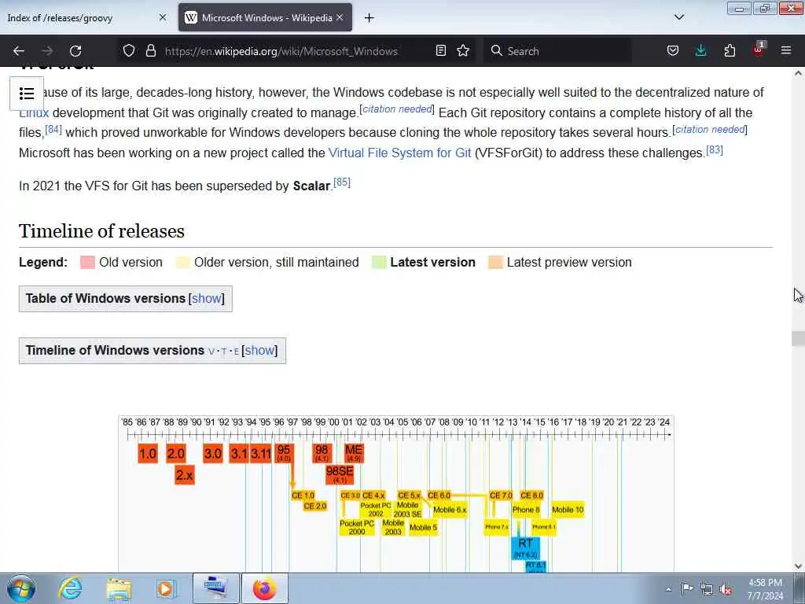Click the bold Scalar text
The height and width of the screenshot is (604, 805).
coord(311,186)
